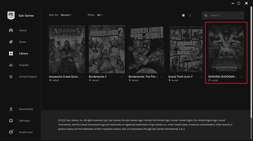Select Borderlands: The Pre-Sequel cover thumbnail
253x141 pixels.
click(x=146, y=49)
